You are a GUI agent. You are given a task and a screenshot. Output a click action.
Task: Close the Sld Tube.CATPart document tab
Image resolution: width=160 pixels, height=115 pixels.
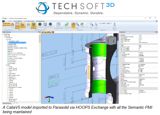pos(53,32)
